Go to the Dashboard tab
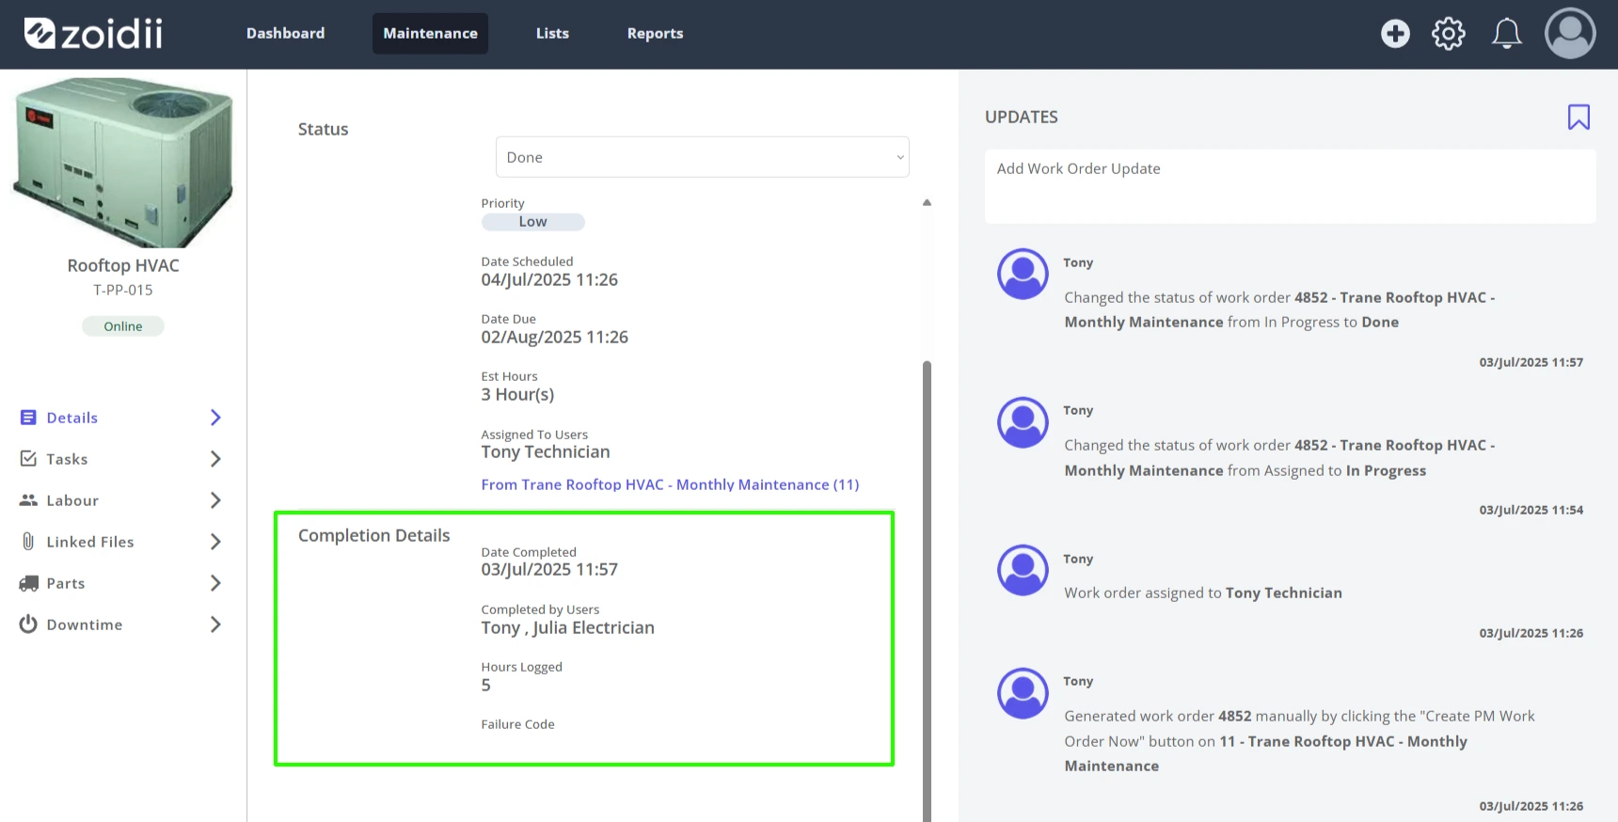Screen dimensions: 1618x822 pos(286,34)
